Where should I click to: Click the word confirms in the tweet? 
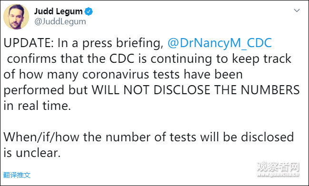(x=32, y=59)
